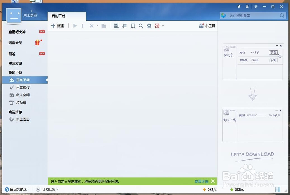Viewport: 290px width, 195px height.
Task: Click the red gift box icon
Action: (x=37, y=43)
